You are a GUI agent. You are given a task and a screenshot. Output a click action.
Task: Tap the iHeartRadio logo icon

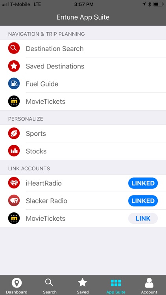click(x=14, y=183)
